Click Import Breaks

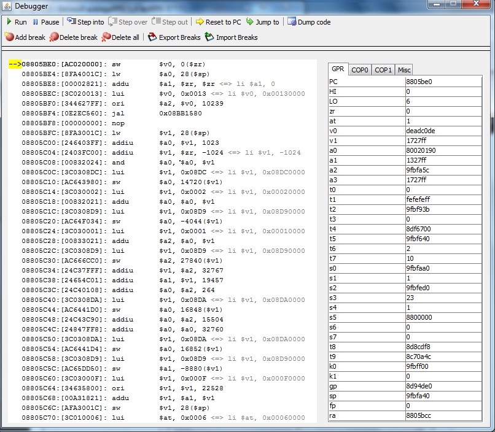tap(232, 37)
